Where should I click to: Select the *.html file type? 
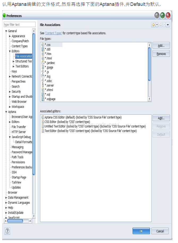(47, 58)
